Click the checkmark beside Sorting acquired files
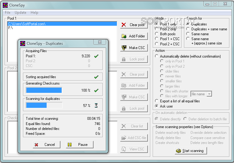234x163 pixels. [x=96, y=77]
